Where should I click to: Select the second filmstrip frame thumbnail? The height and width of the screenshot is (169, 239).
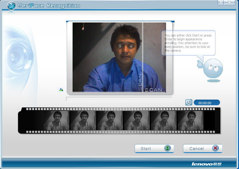pyautogui.click(x=83, y=121)
